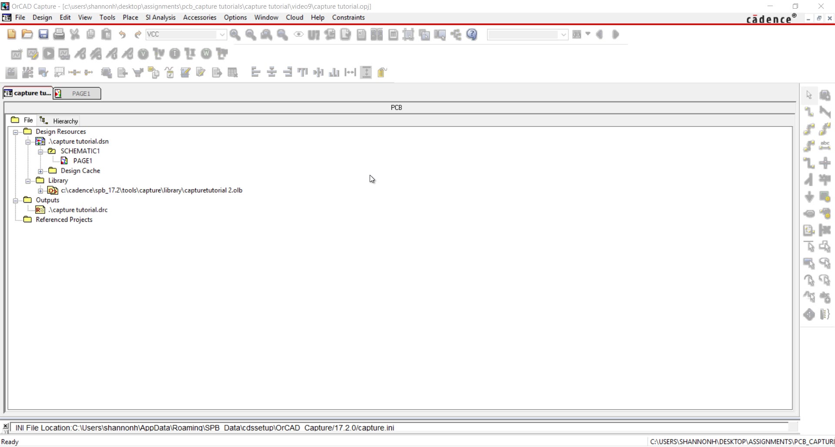This screenshot has width=835, height=447.
Task: Select the selection arrow tool
Action: point(809,95)
